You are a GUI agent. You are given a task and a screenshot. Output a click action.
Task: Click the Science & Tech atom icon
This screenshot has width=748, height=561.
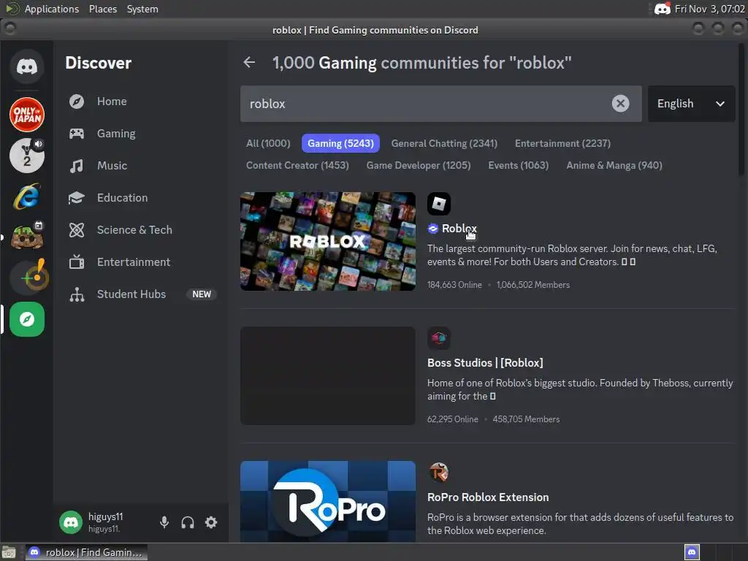tap(76, 230)
